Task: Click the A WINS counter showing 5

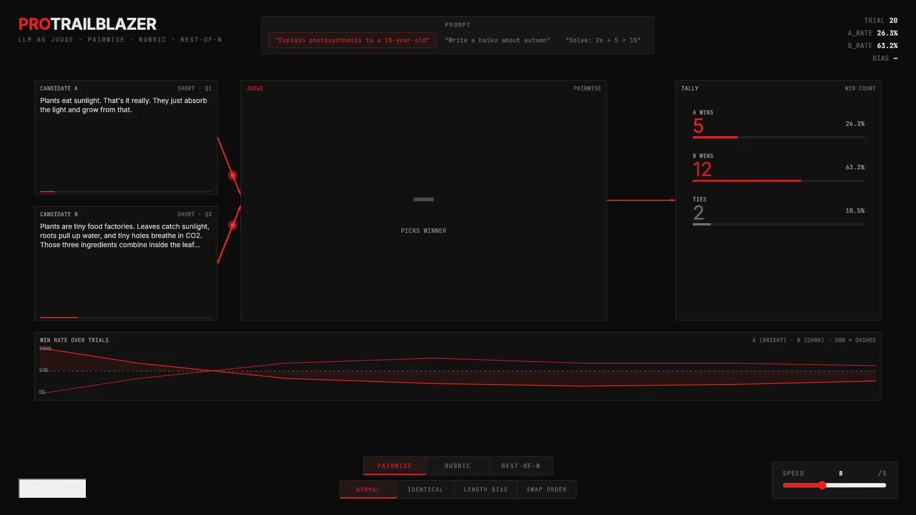Action: (697, 126)
